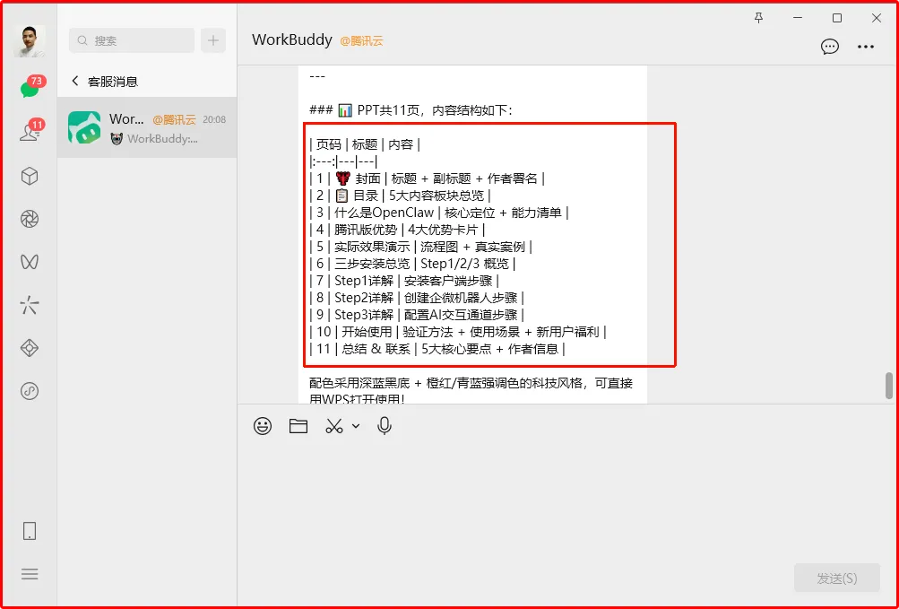The width and height of the screenshot is (899, 609).
Task: Click the mobile phone icon in sidebar
Action: [30, 531]
